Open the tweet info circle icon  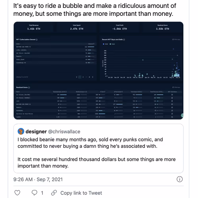point(179,179)
